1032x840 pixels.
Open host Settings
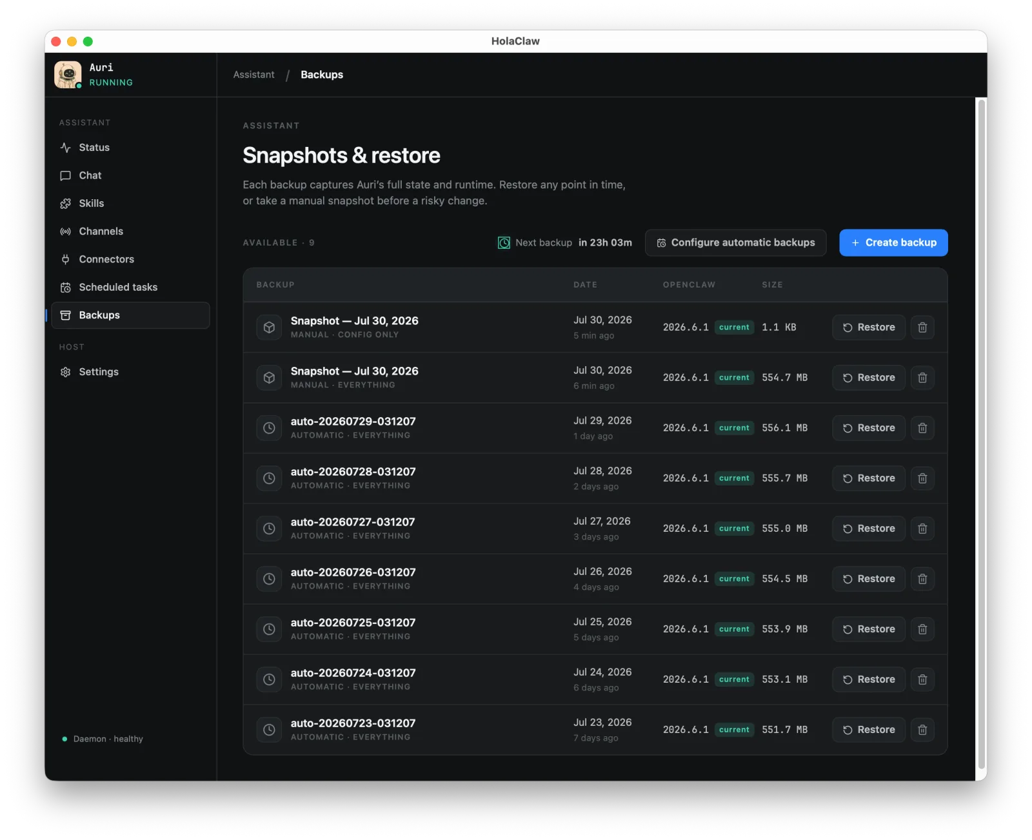click(130, 372)
